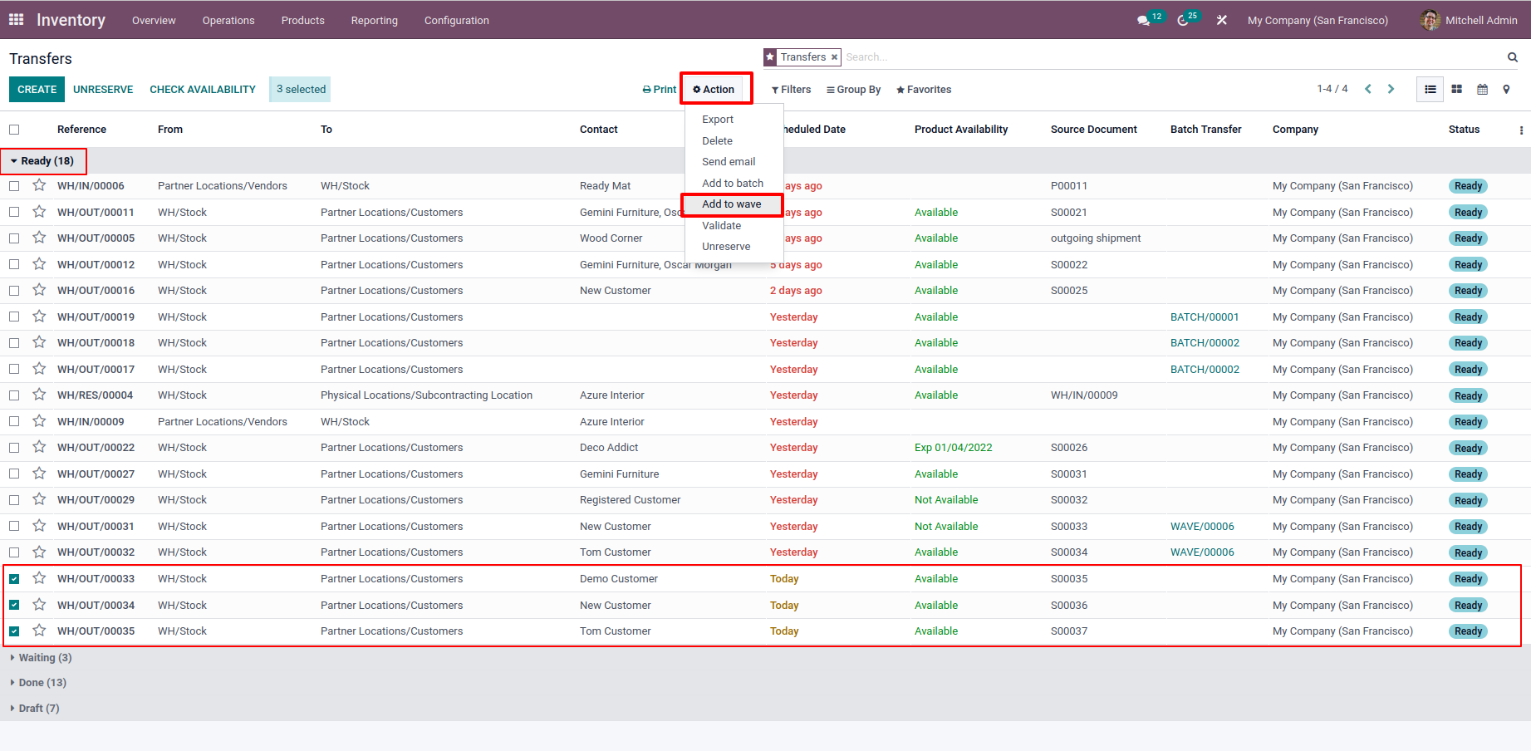The height and width of the screenshot is (751, 1531).
Task: Open the Group By dropdown
Action: pos(853,90)
